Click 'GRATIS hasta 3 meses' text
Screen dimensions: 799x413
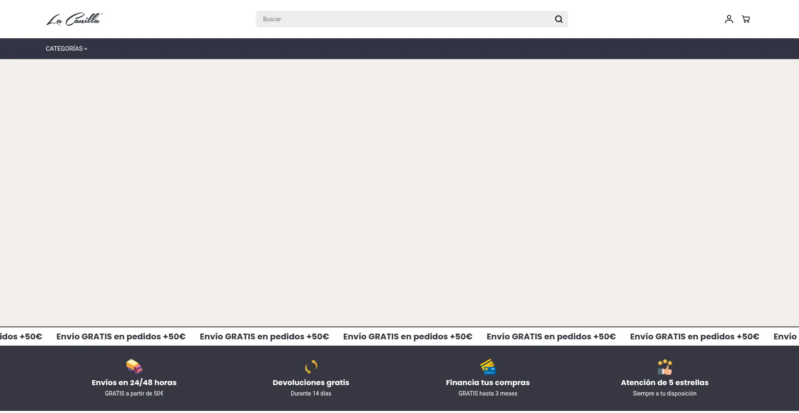pyautogui.click(x=488, y=393)
